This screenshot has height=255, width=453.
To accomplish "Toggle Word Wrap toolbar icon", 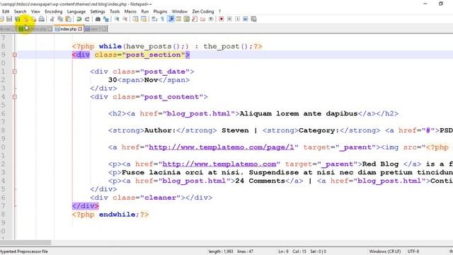I will click(154, 19).
